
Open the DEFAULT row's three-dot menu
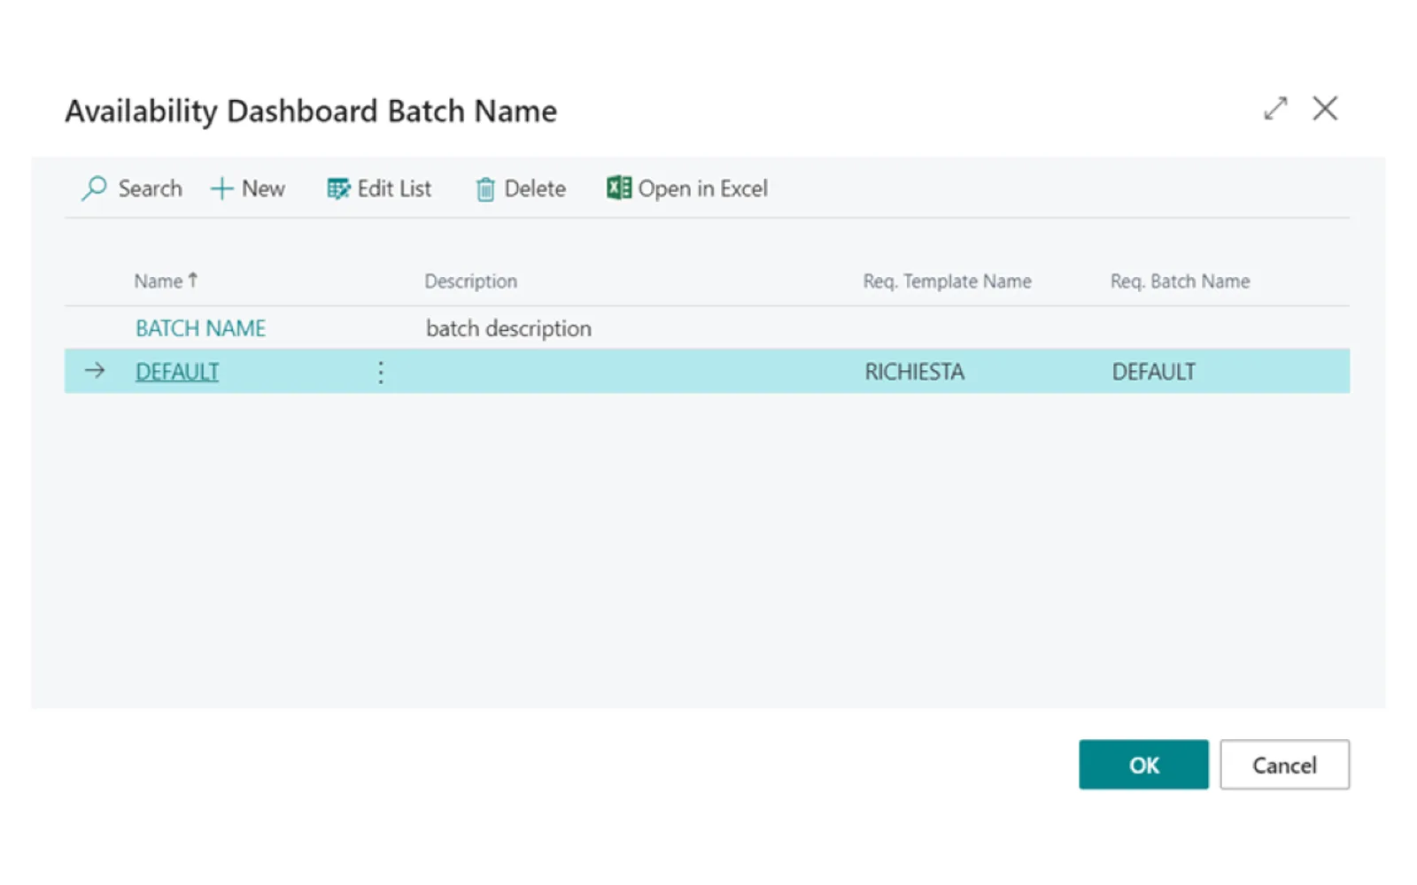381,372
